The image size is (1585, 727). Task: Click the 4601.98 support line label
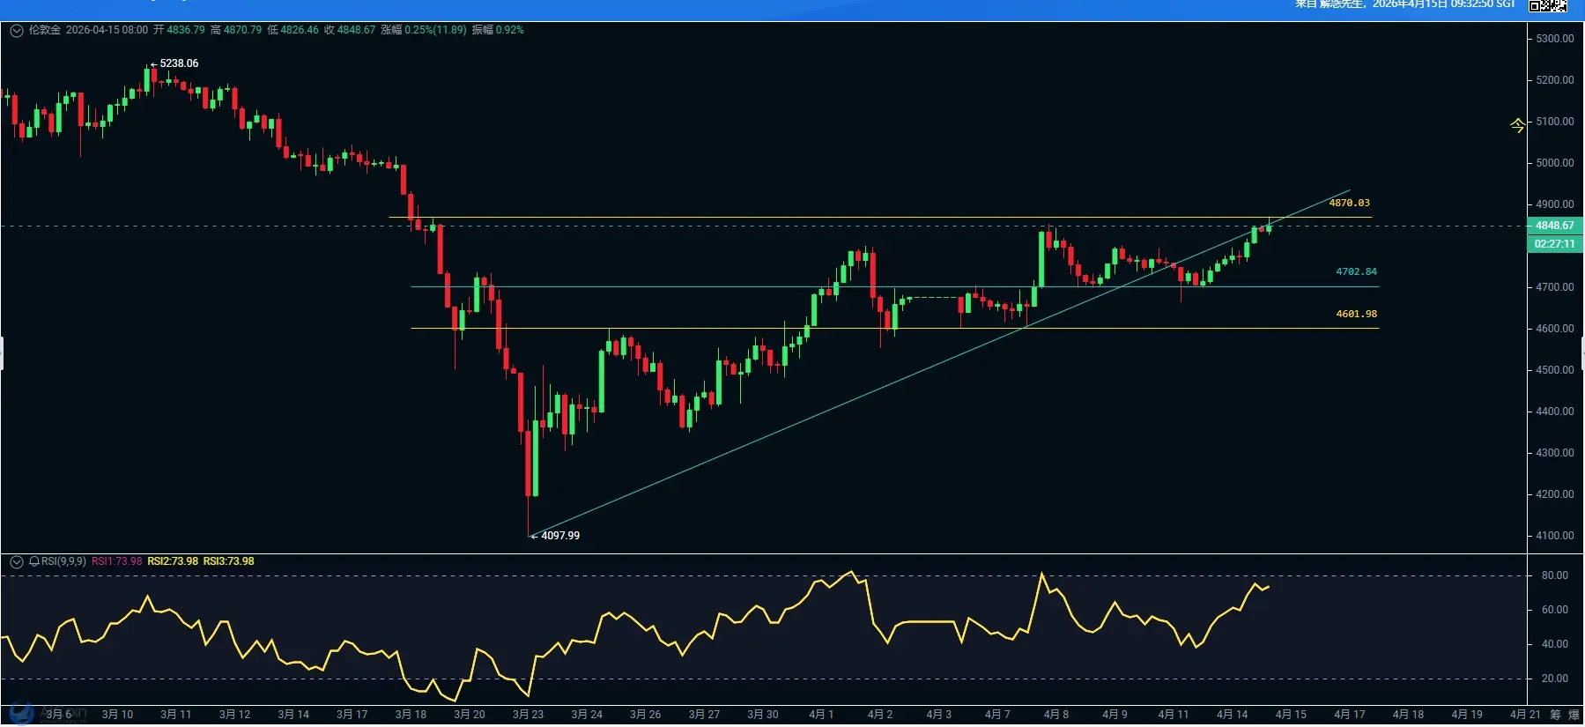click(x=1356, y=314)
